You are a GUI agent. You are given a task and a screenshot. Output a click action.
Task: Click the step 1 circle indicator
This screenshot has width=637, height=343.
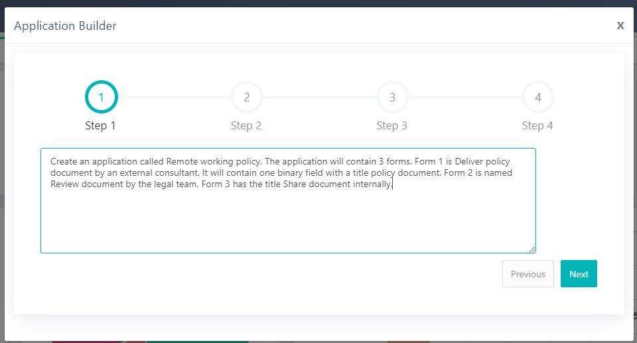101,98
